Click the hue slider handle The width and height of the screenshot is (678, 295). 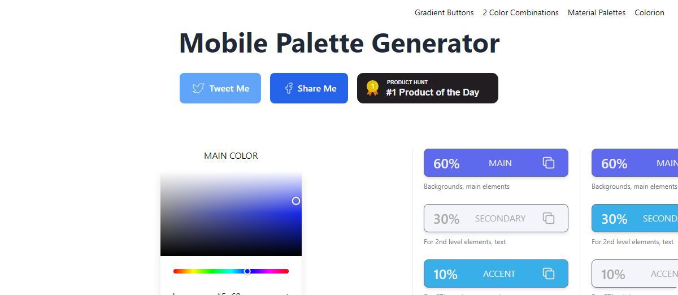(x=247, y=271)
